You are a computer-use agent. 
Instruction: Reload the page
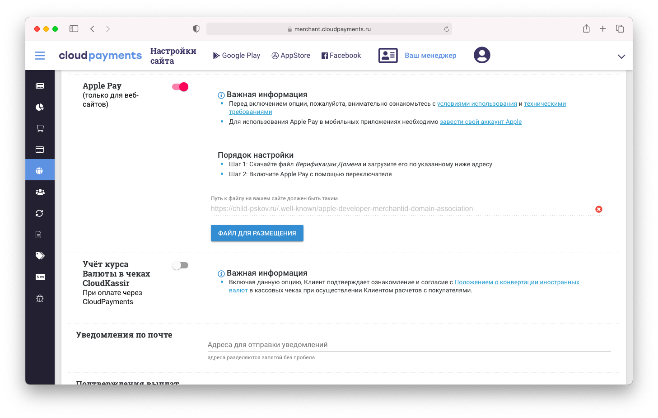coord(446,29)
